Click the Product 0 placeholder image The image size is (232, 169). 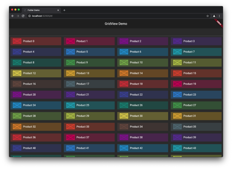(17, 41)
